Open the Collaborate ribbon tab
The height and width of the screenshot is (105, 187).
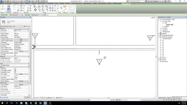[x=50, y=3]
